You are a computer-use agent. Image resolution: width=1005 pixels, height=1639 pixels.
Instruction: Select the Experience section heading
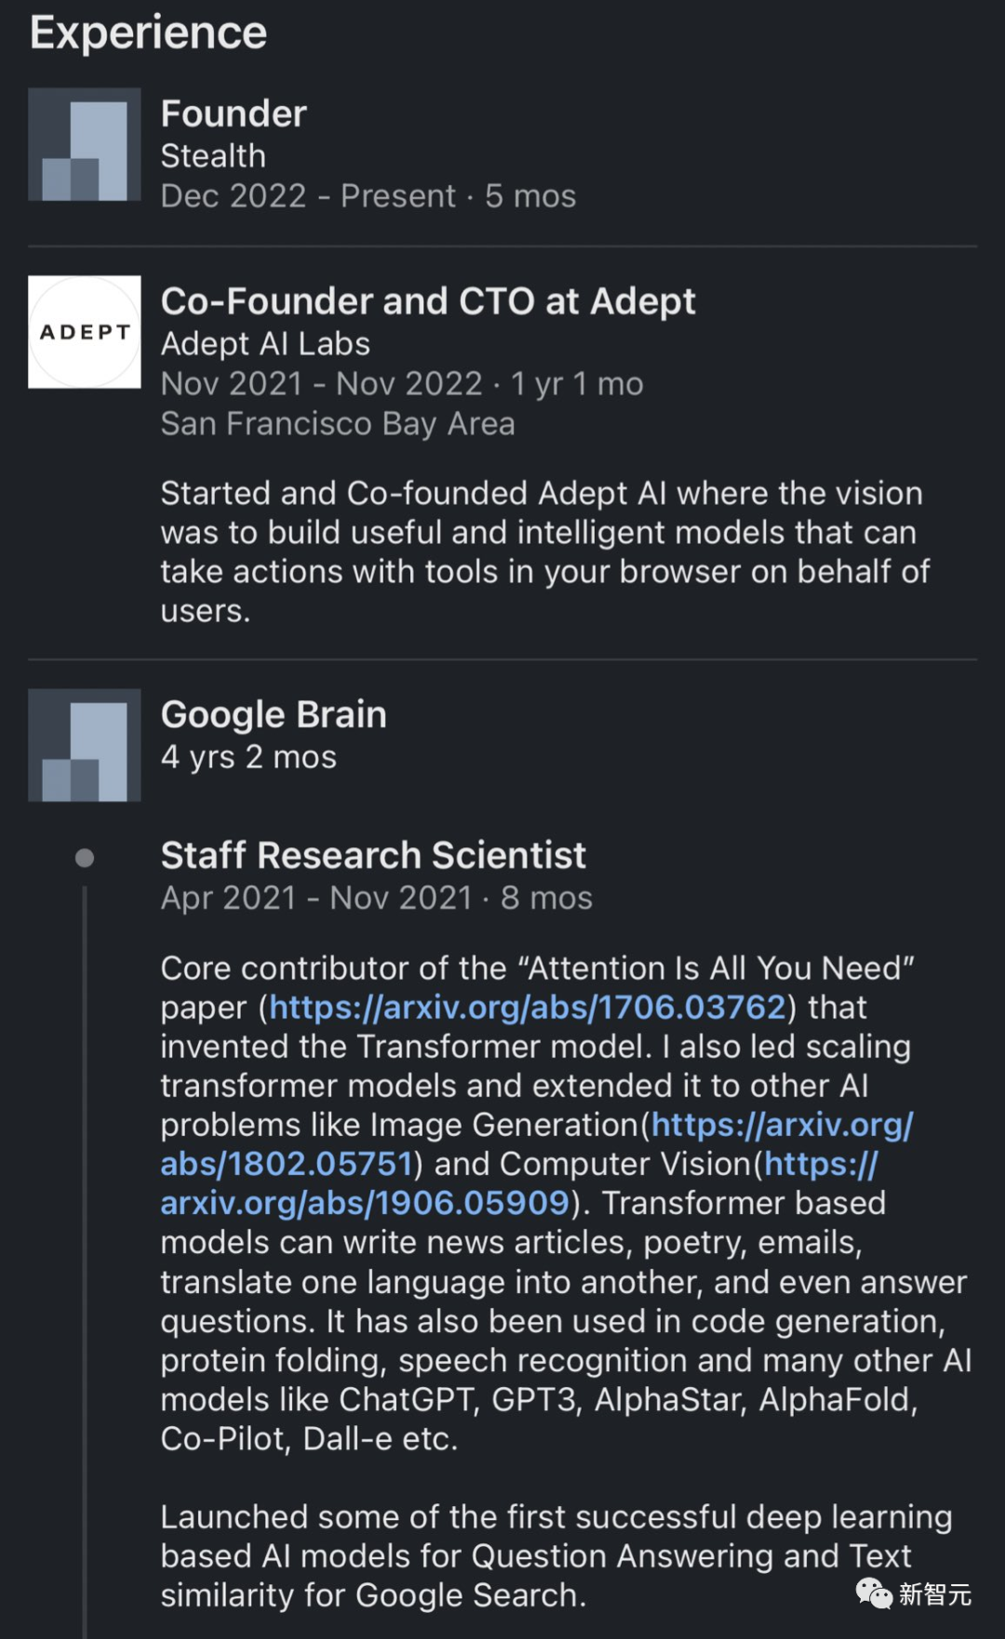tap(149, 33)
